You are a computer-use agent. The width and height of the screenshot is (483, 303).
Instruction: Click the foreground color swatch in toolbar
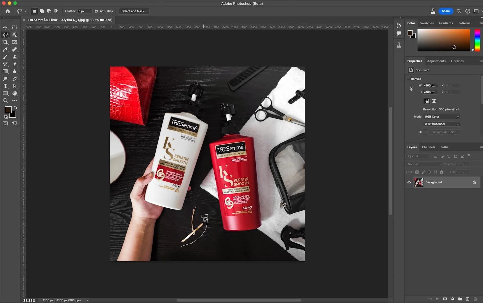[8, 109]
